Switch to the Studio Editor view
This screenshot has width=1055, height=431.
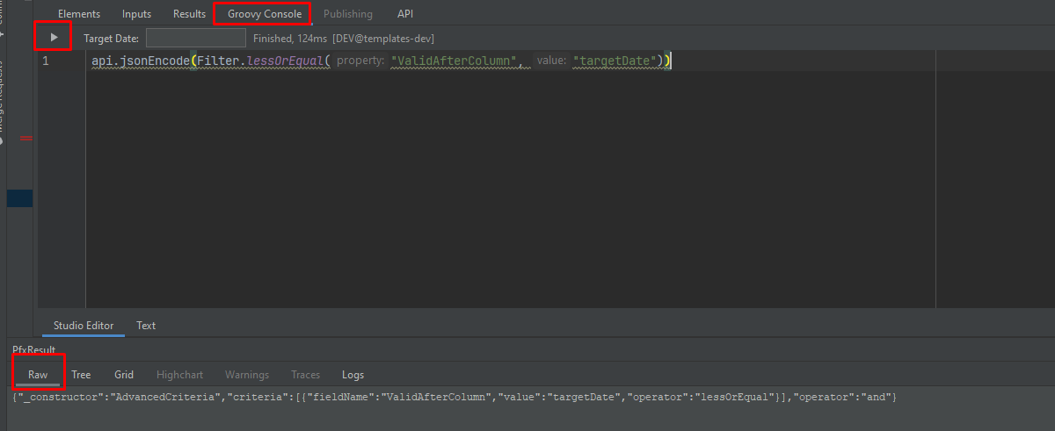click(x=84, y=326)
